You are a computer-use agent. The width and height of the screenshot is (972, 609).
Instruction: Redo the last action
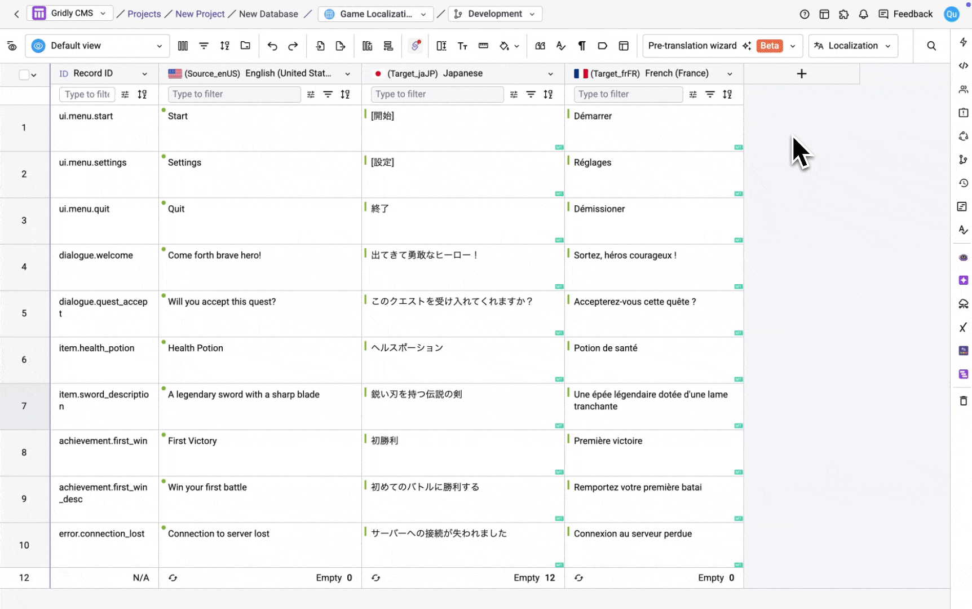tap(293, 46)
